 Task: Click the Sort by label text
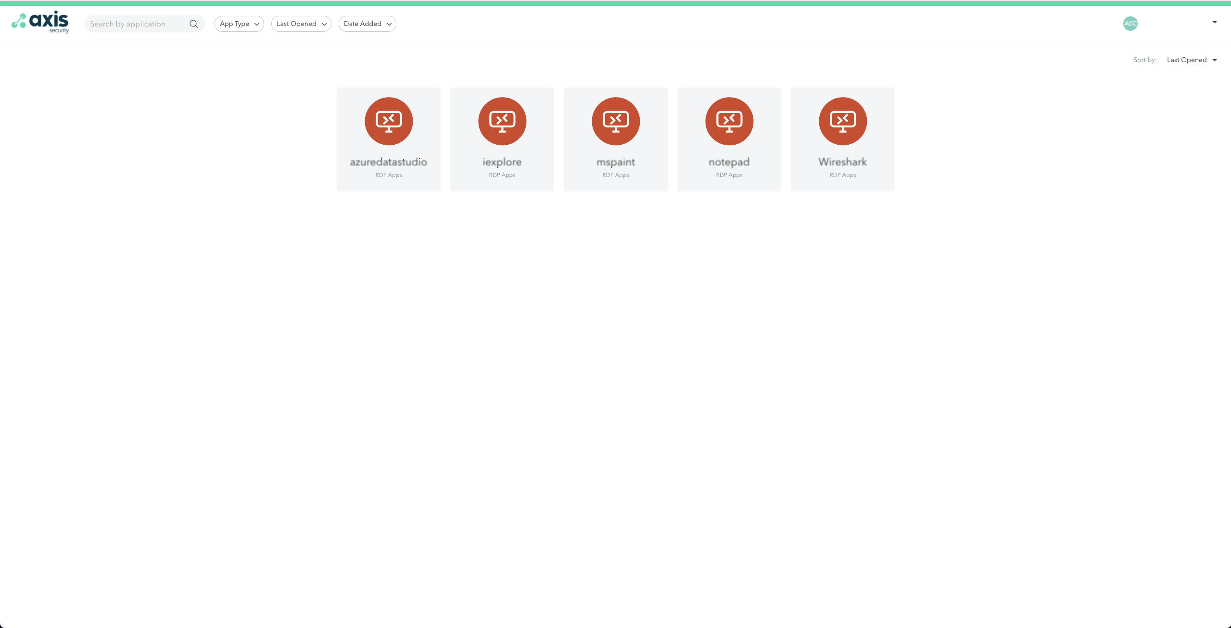coord(1145,60)
